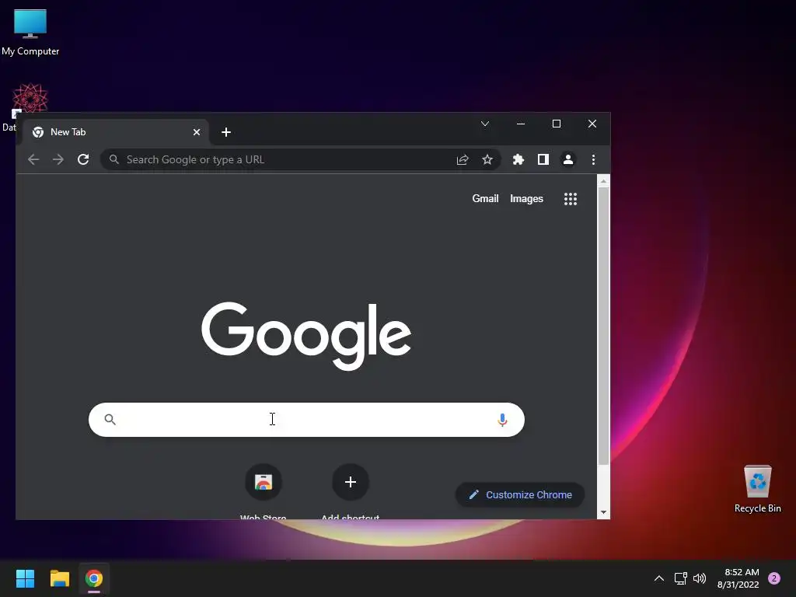Click the Google logo
Image resolution: width=796 pixels, height=597 pixels.
click(306, 336)
